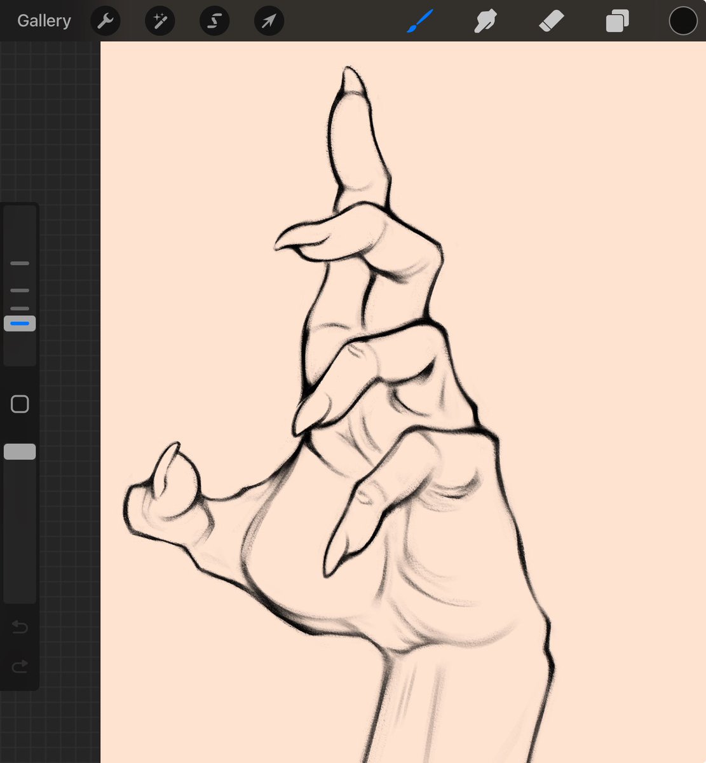
Task: Open the active color swatch
Action: tap(682, 20)
